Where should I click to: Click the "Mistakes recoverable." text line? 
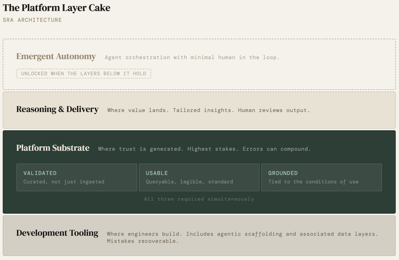tap(142, 241)
